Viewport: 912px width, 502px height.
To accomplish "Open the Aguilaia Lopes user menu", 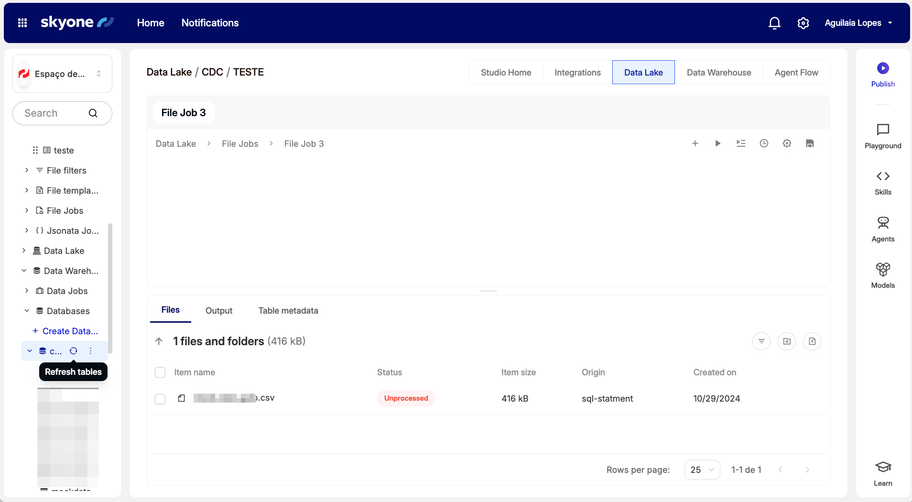I will point(858,23).
